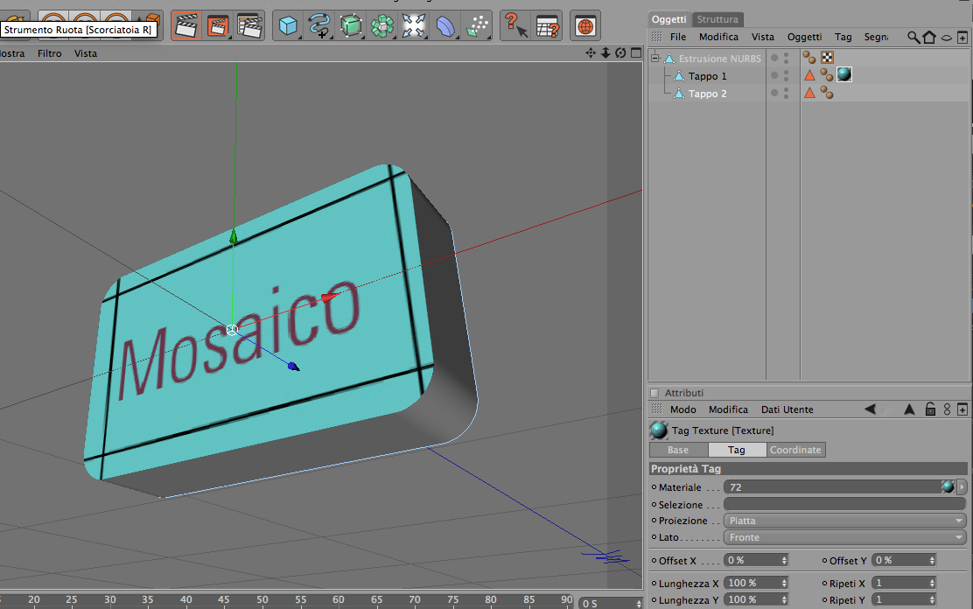The image size is (973, 609).
Task: Click the Phong tag on Tappo 2
Action: [x=827, y=93]
